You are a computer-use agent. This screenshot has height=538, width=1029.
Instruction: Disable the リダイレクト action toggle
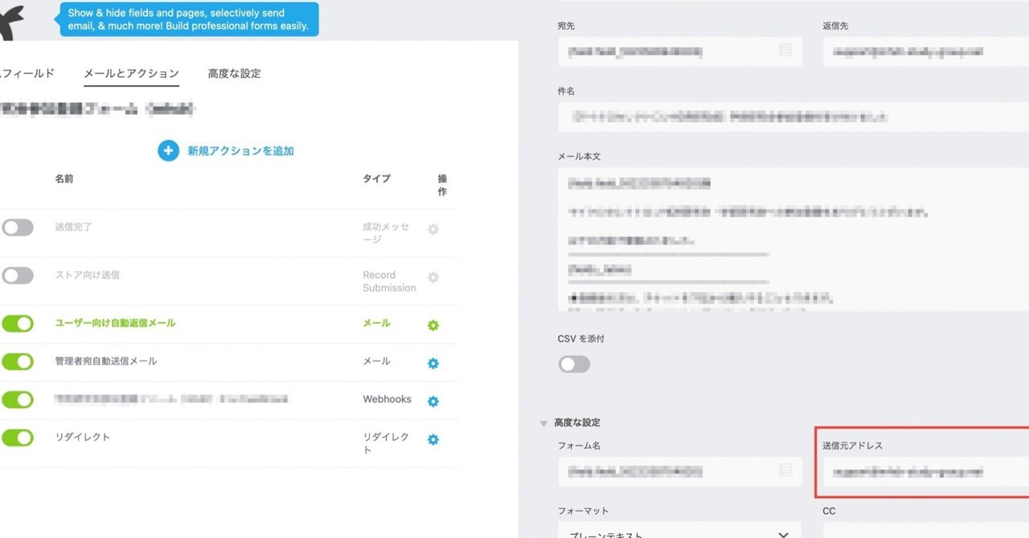coord(18,438)
